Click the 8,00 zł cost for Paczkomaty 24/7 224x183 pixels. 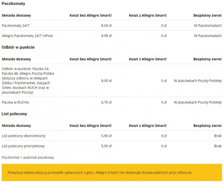(106, 26)
